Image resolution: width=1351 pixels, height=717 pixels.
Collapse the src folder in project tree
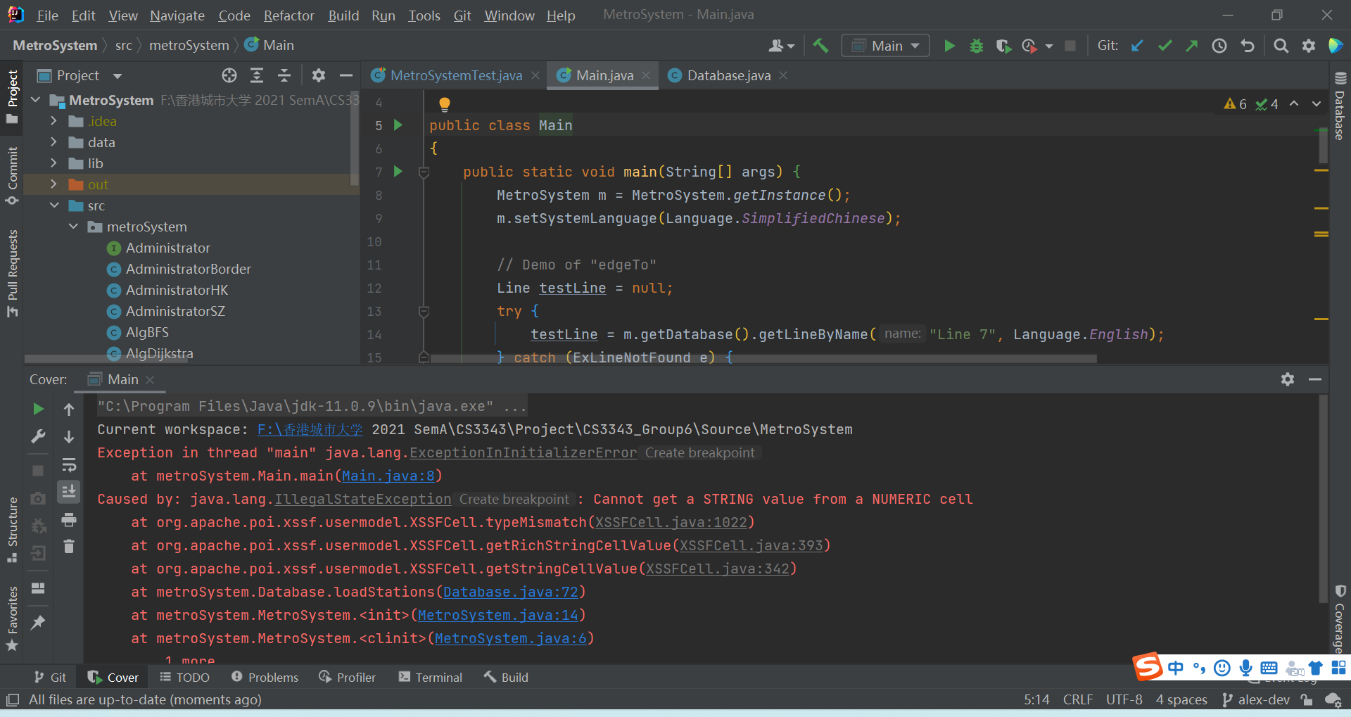[54, 205]
